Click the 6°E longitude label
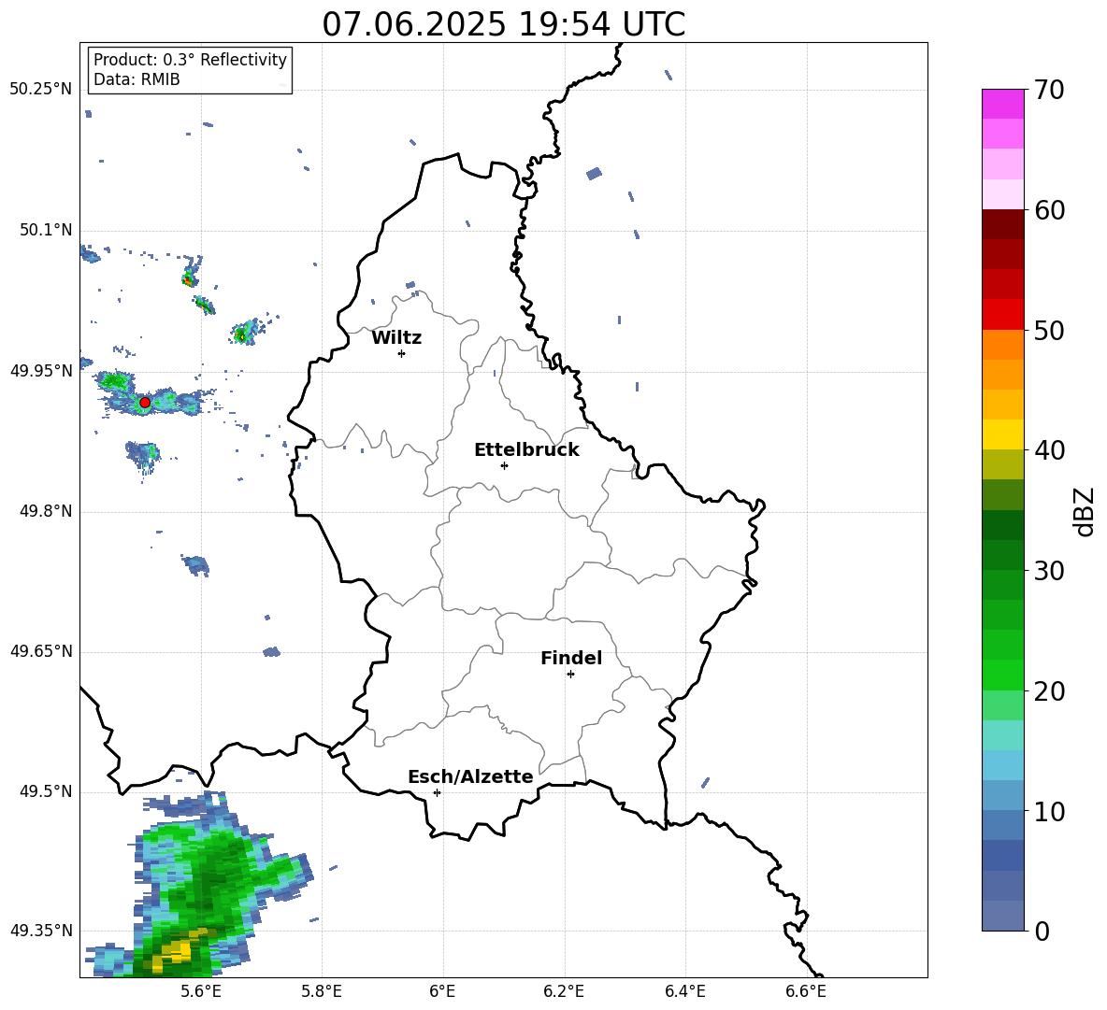This screenshot has height=1010, width=1107. [x=442, y=991]
